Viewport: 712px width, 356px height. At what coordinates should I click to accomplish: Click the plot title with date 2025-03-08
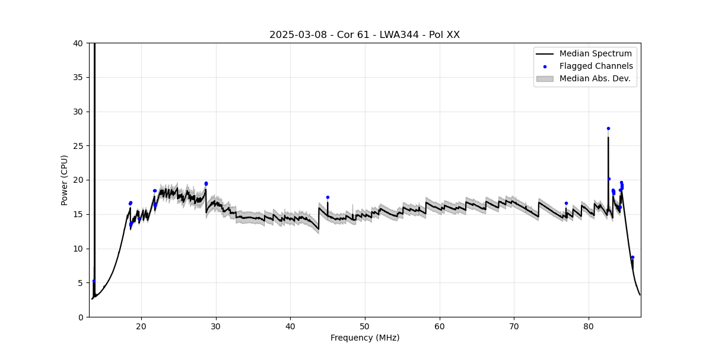point(364,35)
